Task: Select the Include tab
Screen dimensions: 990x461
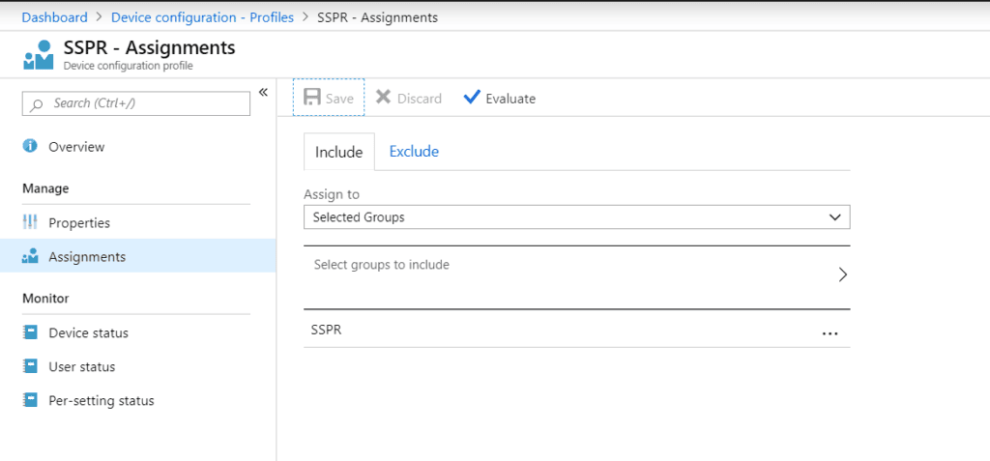Action: click(x=339, y=152)
